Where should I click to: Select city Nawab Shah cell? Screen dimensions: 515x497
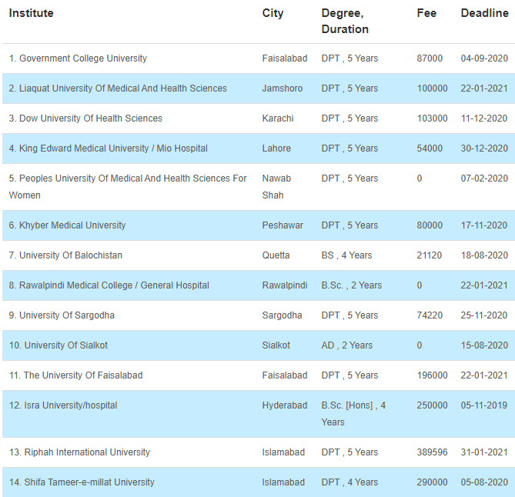[x=276, y=187]
